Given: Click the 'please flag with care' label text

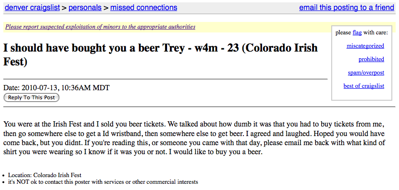Looking at the screenshot, I should tap(362, 32).
